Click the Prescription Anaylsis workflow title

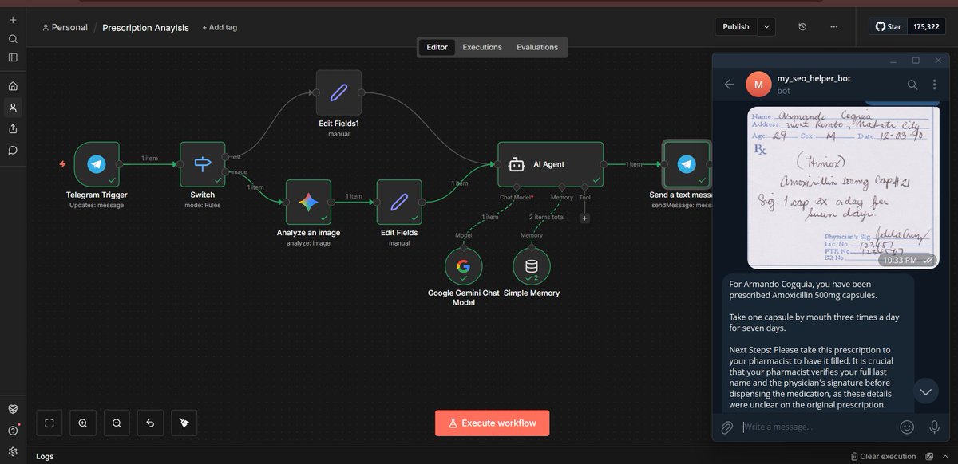145,27
